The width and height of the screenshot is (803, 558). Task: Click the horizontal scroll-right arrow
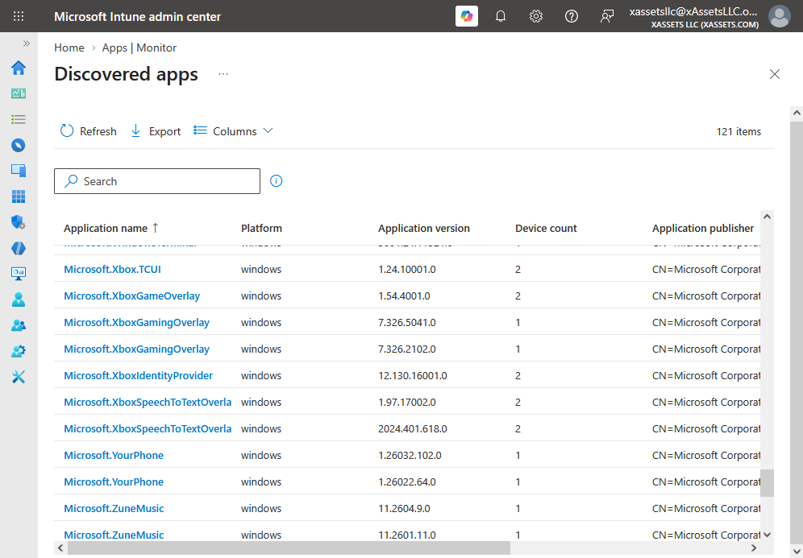(753, 548)
